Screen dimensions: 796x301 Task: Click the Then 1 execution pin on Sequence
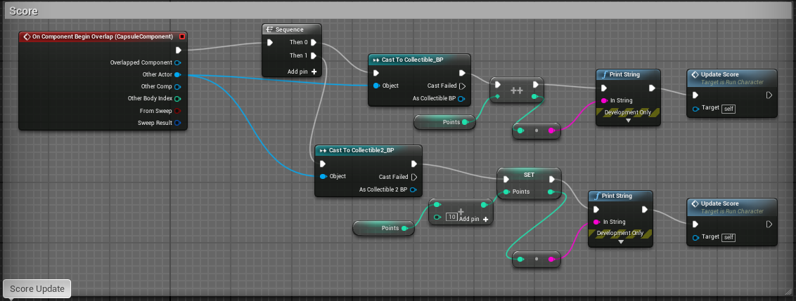[x=314, y=55]
